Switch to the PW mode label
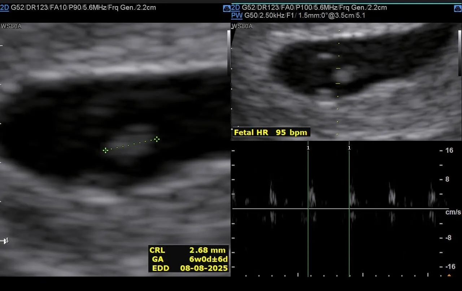The height and width of the screenshot is (291, 462). pyautogui.click(x=236, y=15)
